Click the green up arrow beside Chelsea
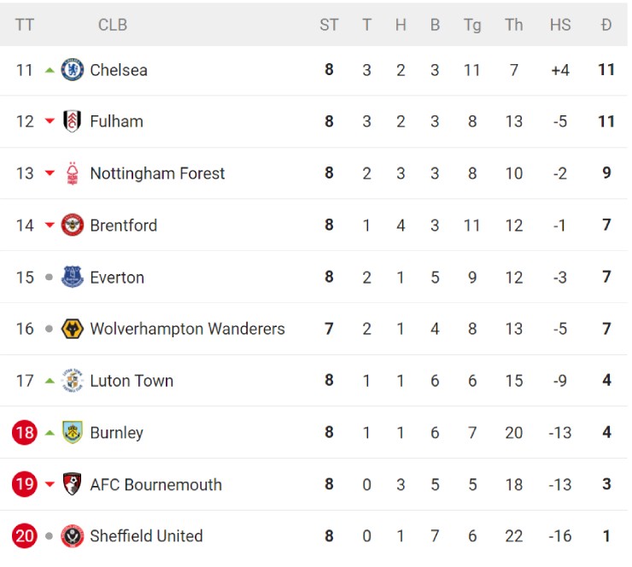The width and height of the screenshot is (632, 567). point(50,70)
